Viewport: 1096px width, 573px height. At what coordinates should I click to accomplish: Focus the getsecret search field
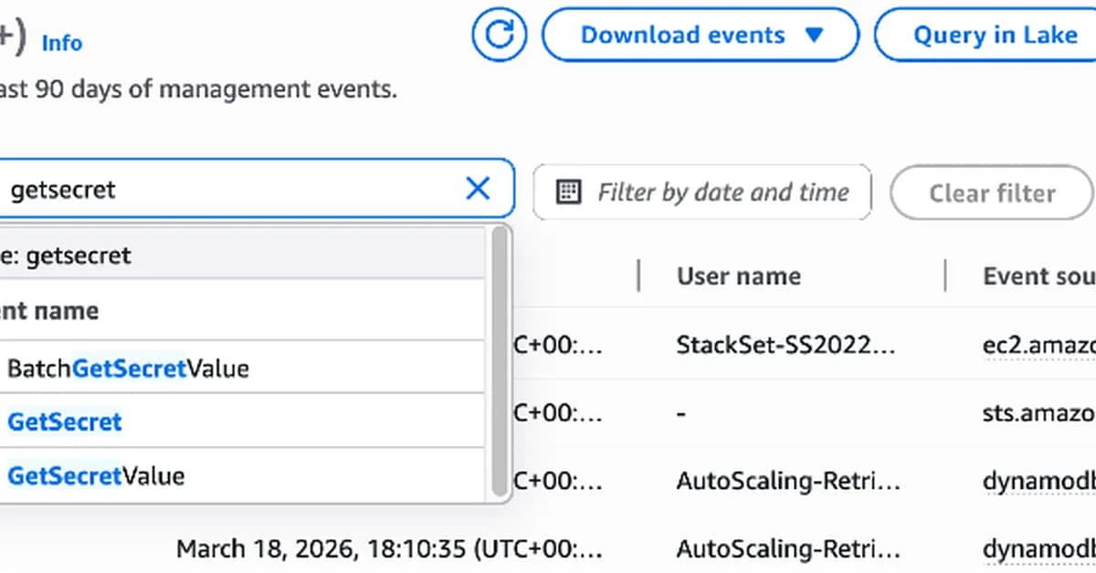228,190
